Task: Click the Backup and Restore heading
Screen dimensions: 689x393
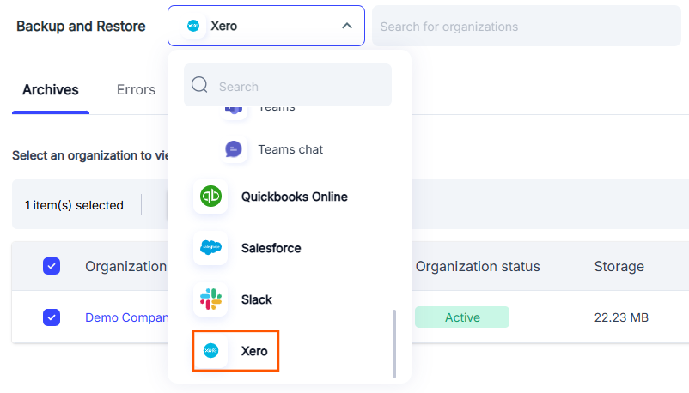Action: pyautogui.click(x=81, y=27)
